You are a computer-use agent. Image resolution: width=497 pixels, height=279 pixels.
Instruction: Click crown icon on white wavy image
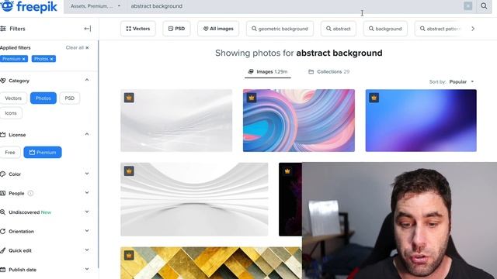click(129, 98)
